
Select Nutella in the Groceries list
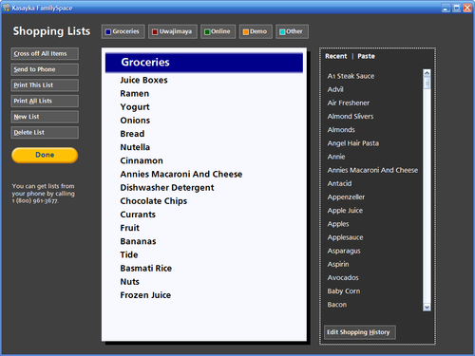(x=135, y=147)
